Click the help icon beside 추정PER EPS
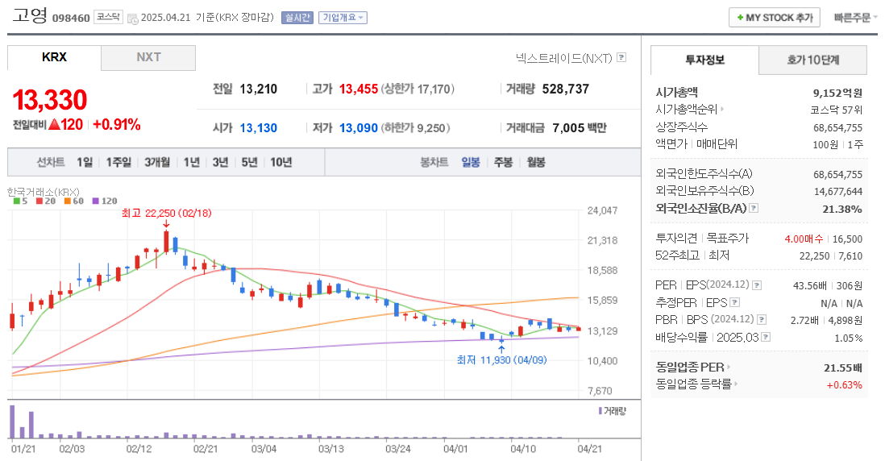The height and width of the screenshot is (461, 885). coord(734,302)
